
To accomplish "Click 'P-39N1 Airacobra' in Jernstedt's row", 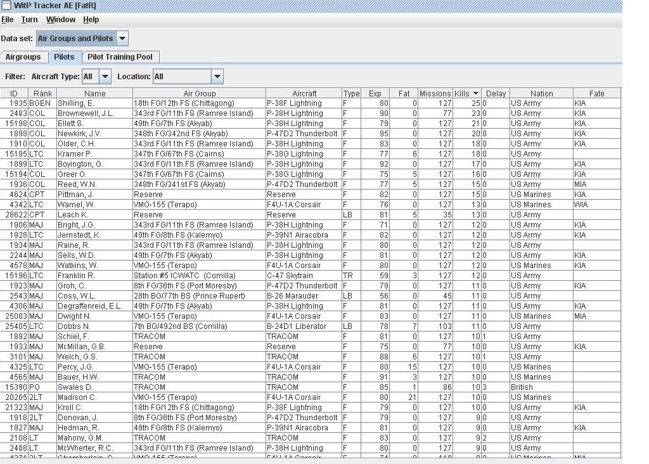I will pos(304,235).
